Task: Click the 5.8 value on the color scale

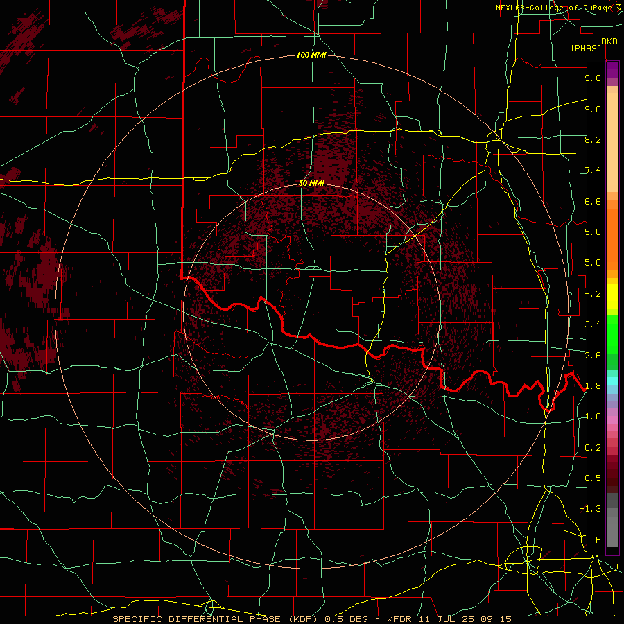Action: 593,232
